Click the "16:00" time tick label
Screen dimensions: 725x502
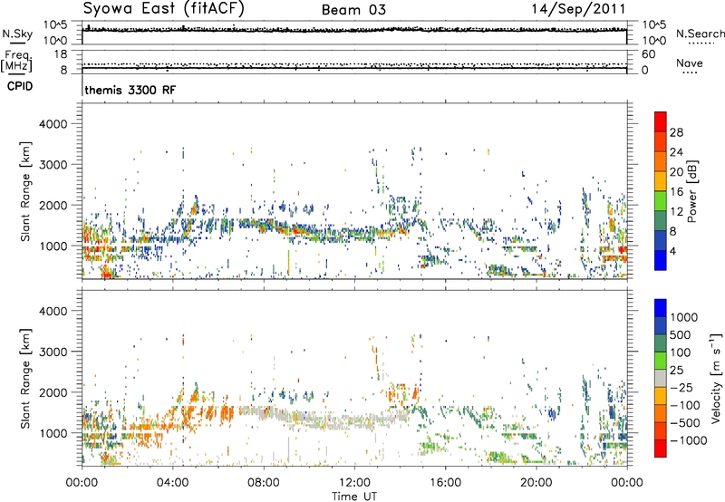[445, 483]
